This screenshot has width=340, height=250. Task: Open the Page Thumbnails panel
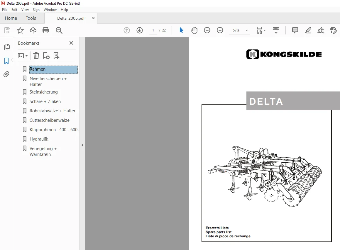[x=7, y=47]
